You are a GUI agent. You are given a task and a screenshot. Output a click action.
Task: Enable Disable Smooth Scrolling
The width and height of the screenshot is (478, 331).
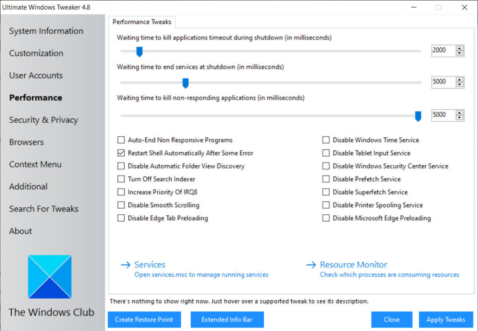(121, 205)
